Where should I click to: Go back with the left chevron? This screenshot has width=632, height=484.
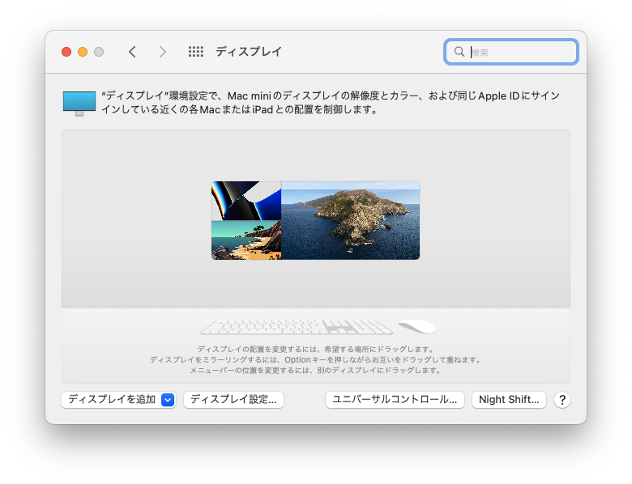(x=132, y=52)
